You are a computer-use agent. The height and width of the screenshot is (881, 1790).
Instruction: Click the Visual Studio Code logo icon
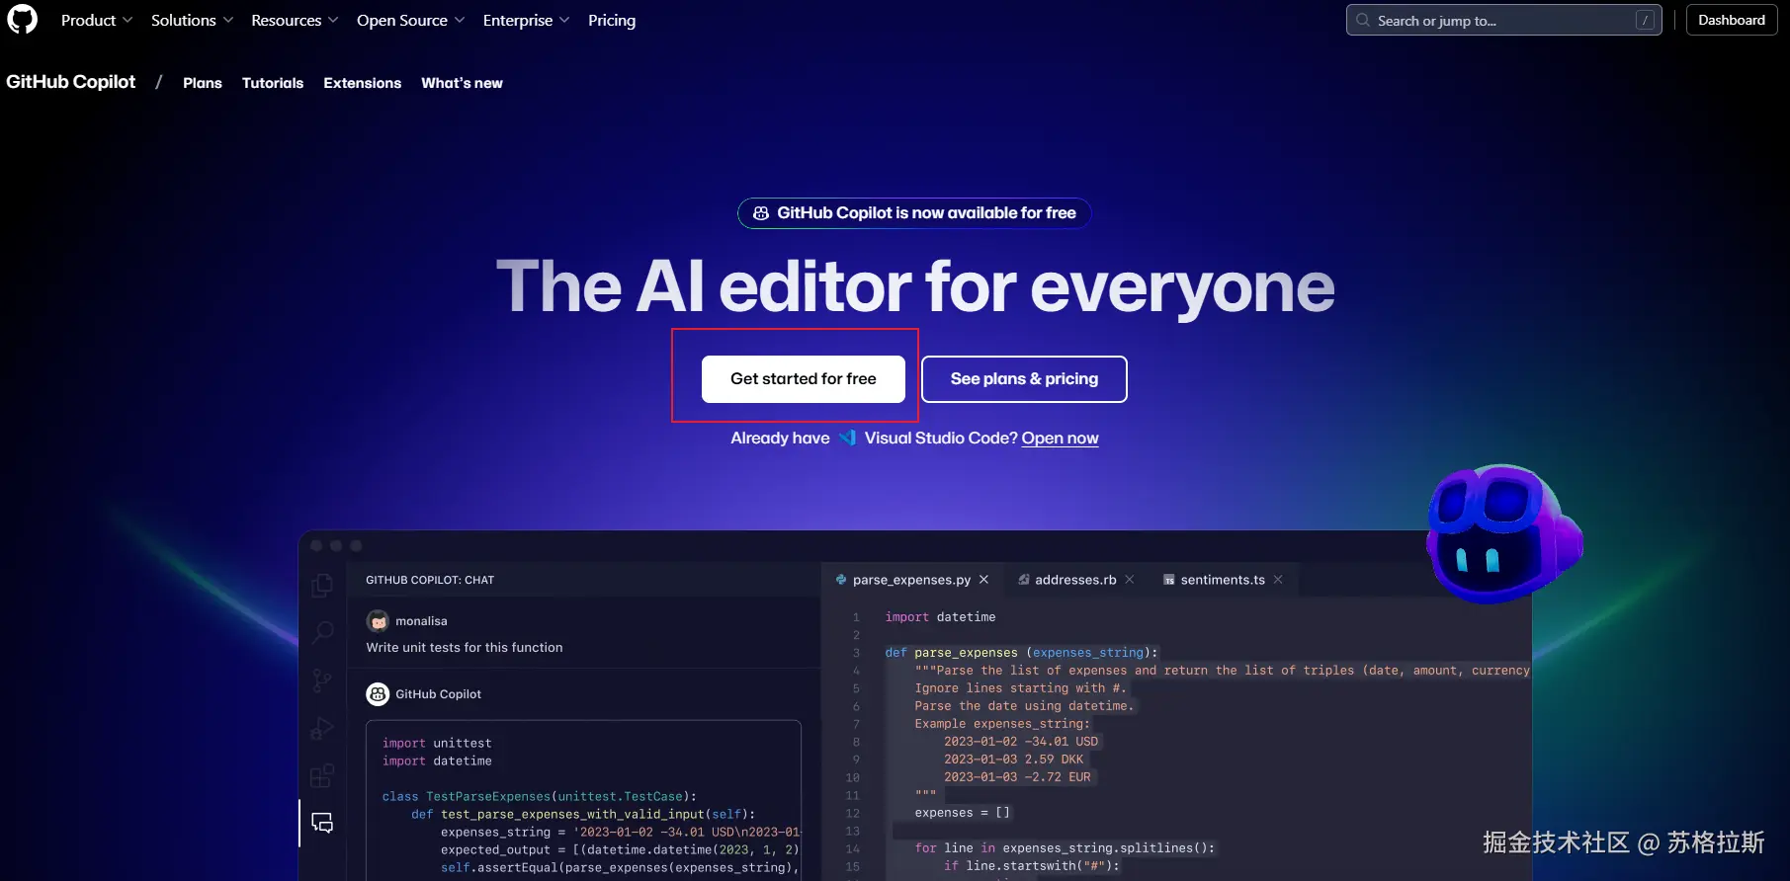(x=847, y=438)
